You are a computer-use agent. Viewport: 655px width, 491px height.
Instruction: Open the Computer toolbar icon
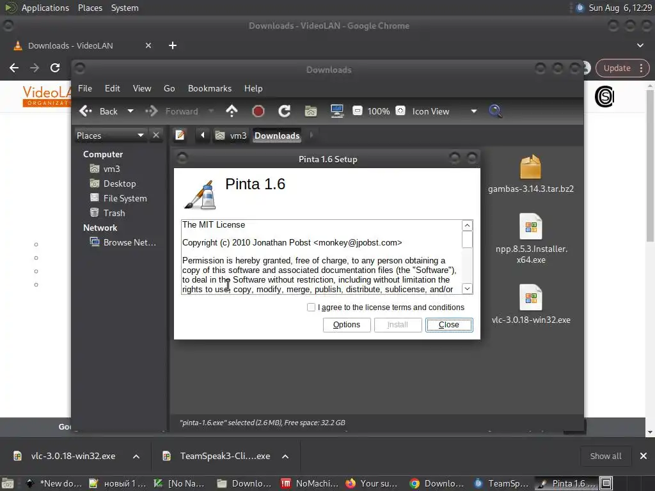pyautogui.click(x=336, y=111)
